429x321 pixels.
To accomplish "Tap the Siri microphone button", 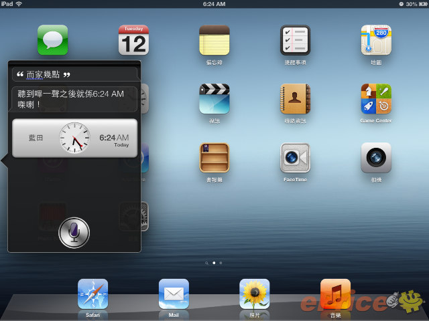I will pyautogui.click(x=74, y=232).
